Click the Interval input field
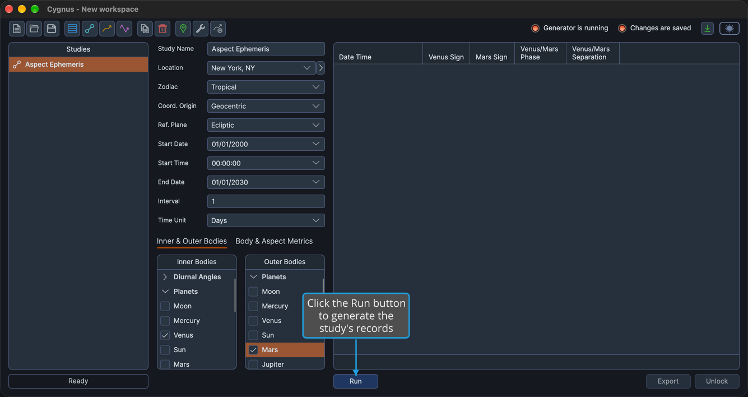This screenshot has height=397, width=748. 266,201
